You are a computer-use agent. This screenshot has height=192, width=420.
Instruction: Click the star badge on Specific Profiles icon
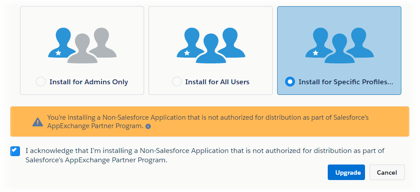315,53
